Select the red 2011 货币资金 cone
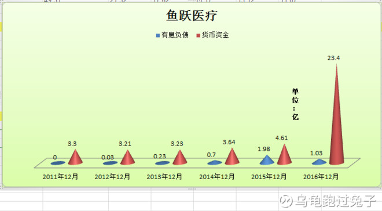The width and height of the screenshot is (382, 211). click(x=75, y=159)
